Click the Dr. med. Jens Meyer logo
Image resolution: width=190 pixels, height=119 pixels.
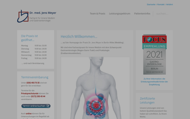click(37, 16)
